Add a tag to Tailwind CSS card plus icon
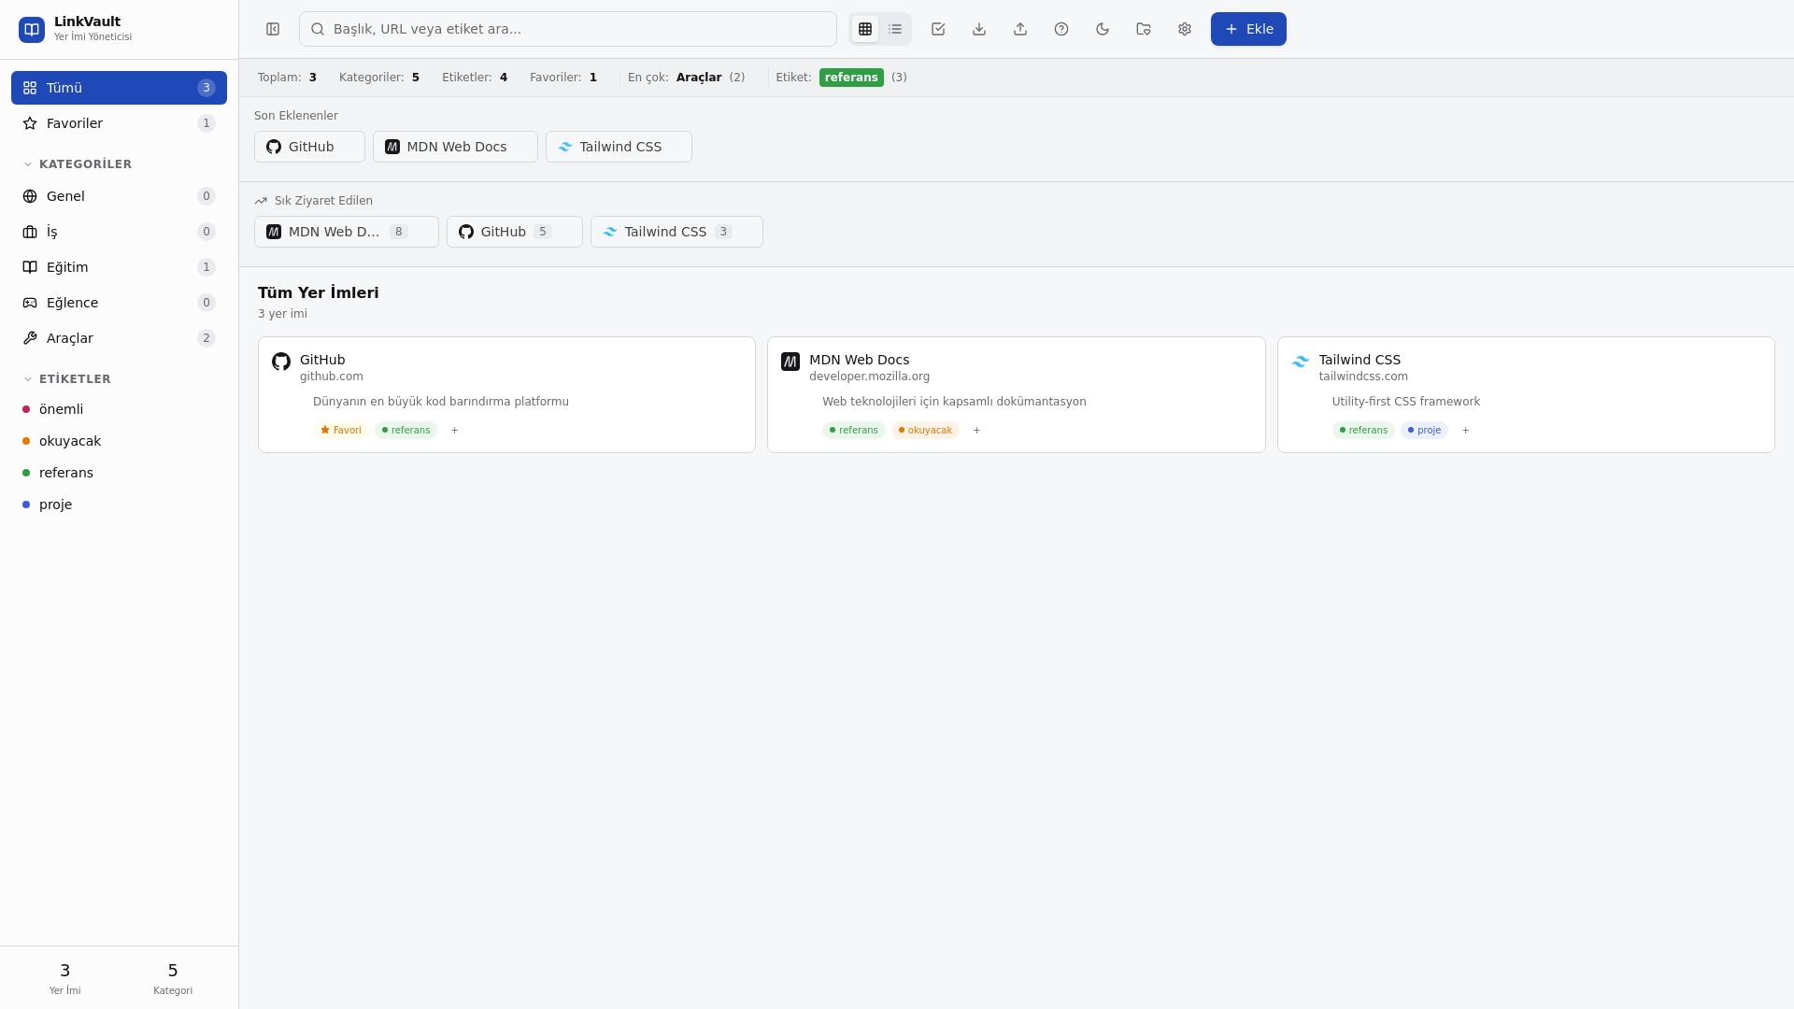 1465,431
